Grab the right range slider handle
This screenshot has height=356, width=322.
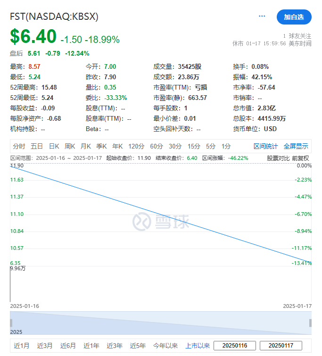click(310, 323)
